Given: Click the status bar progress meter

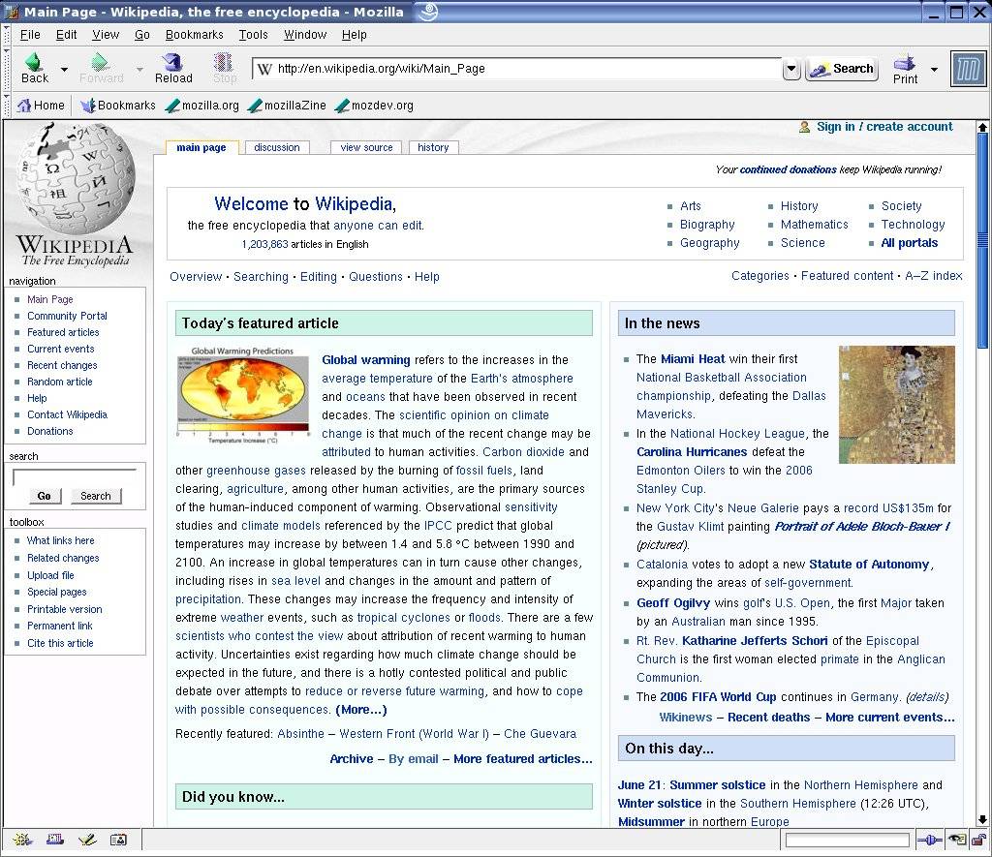Looking at the screenshot, I should click(x=847, y=840).
